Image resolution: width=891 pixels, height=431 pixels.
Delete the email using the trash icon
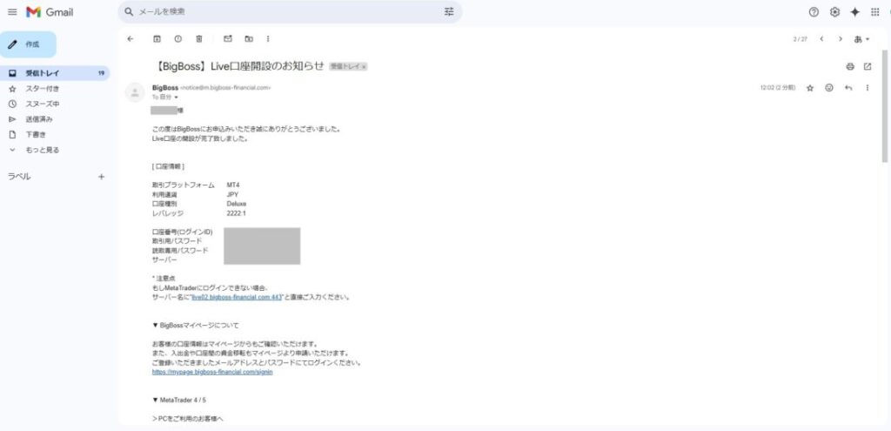(199, 38)
